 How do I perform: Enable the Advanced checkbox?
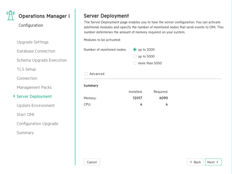click(x=86, y=74)
